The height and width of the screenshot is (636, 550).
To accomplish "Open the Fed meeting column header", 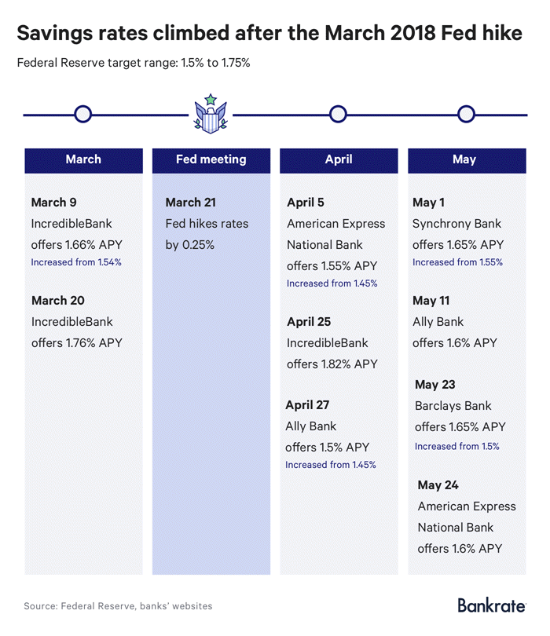I will click(211, 159).
